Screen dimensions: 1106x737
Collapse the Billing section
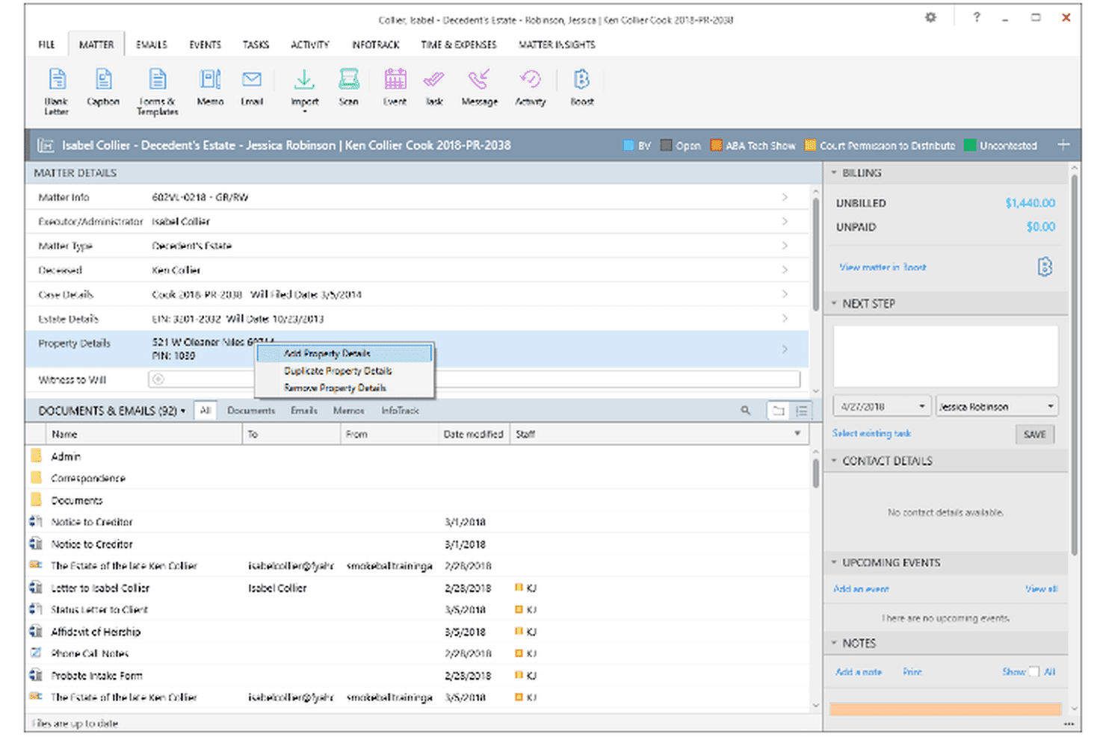pos(834,172)
